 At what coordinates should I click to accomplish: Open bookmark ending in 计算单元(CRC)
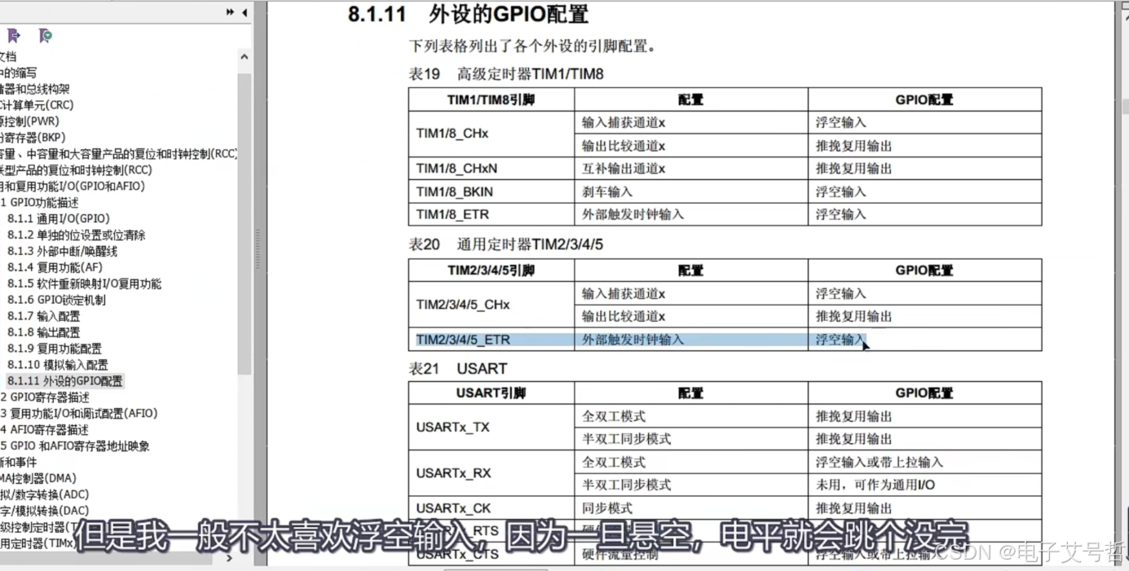(37, 105)
